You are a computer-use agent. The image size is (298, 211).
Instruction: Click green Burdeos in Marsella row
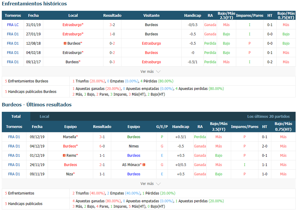pos(134,137)
